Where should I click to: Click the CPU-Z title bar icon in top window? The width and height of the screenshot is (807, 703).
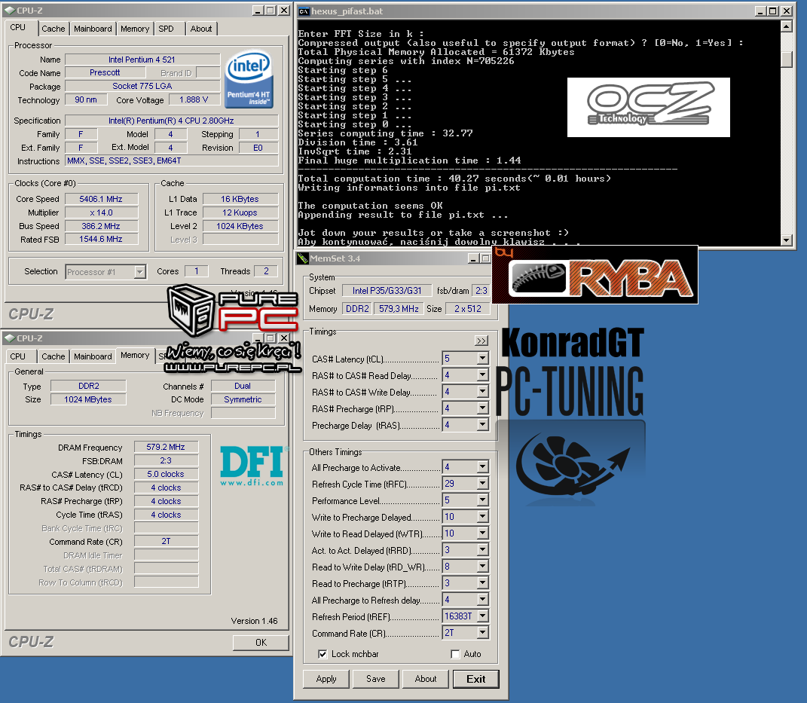click(x=9, y=11)
